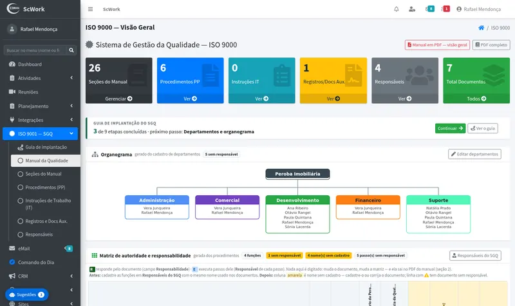Open the Sugestões floating button
Screen dimensions: 515x306
pyautogui.click(x=27, y=294)
